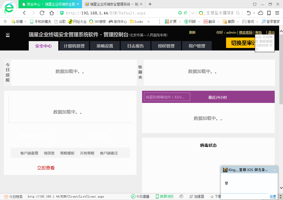This screenshot has width=283, height=200.
Task: Click the 退出 logout link
Action: pyautogui.click(x=271, y=33)
